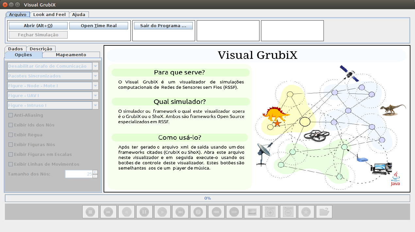Switch to the Opções tab
This screenshot has height=232, width=415.
point(24,55)
